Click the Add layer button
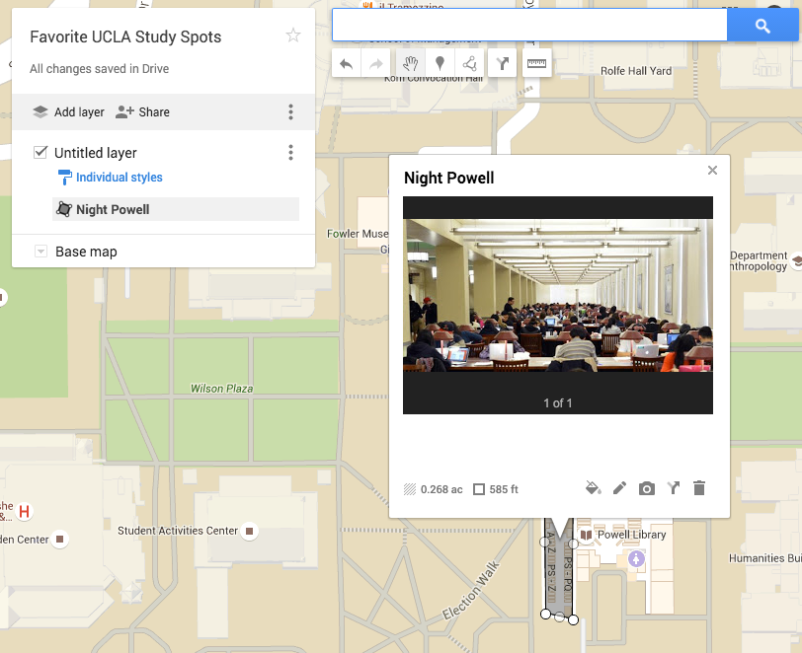Screen dimensions: 802x653 (68, 111)
